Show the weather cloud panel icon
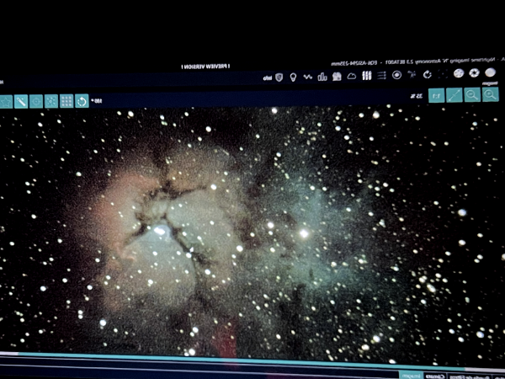Viewport: 505px width, 379px height. (351, 76)
